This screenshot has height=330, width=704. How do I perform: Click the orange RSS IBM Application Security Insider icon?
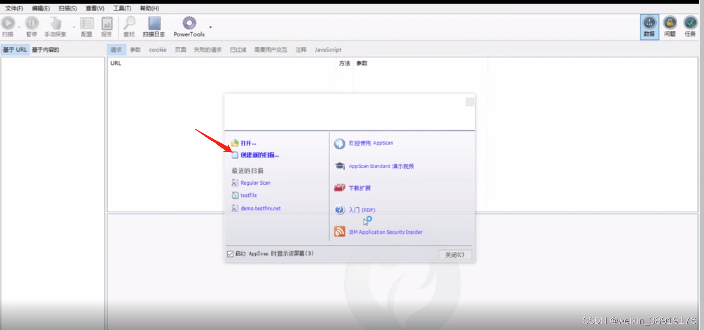[340, 232]
